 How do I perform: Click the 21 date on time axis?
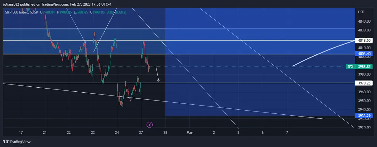45,133
